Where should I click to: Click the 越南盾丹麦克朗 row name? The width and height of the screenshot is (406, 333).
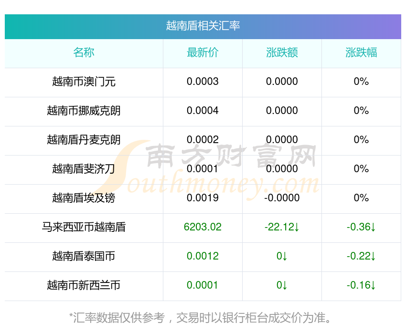84,140
